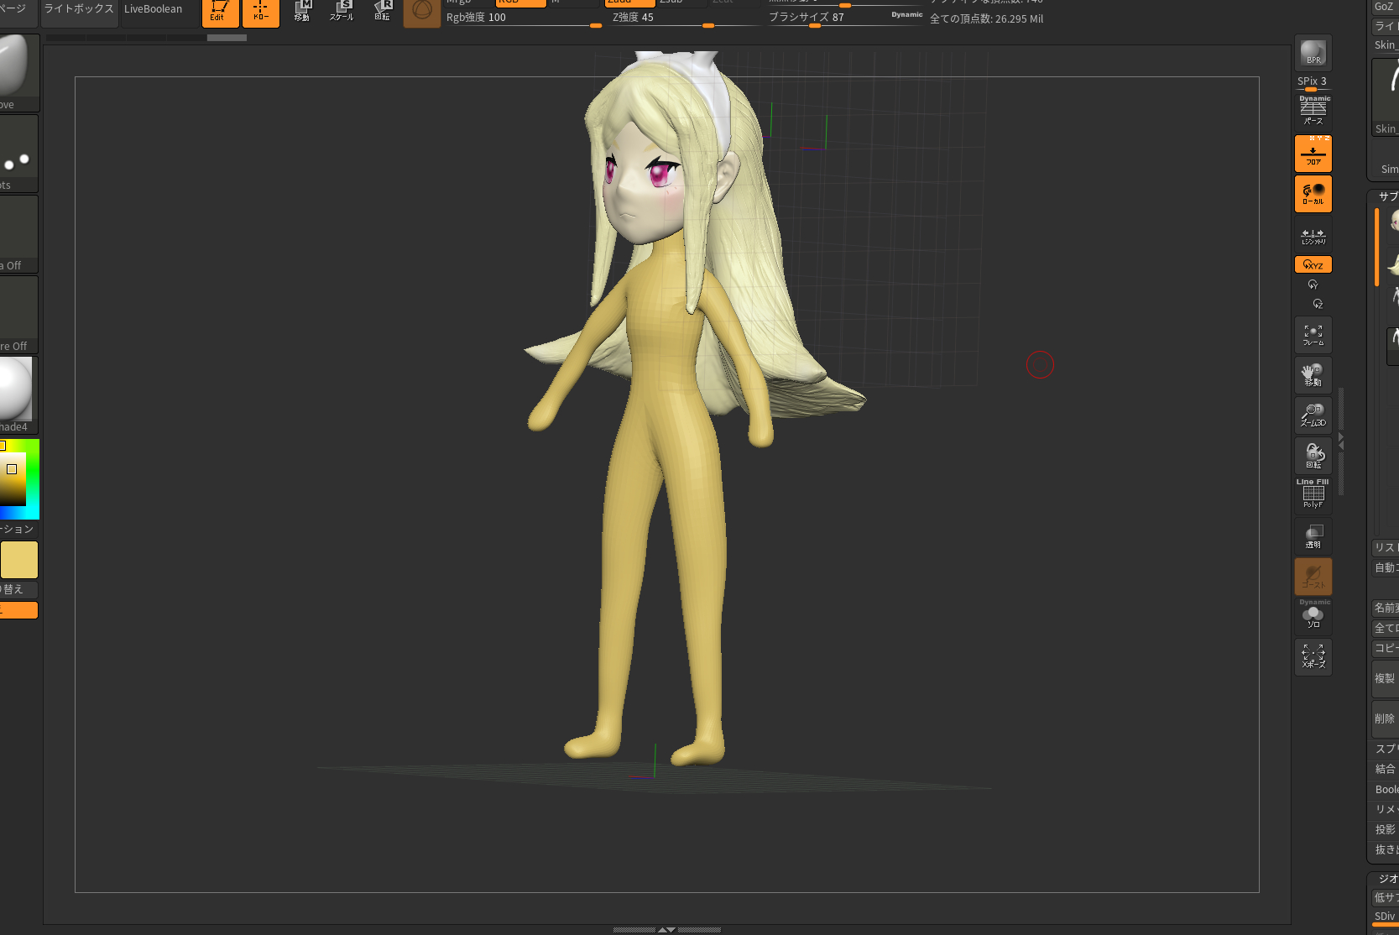The image size is (1399, 935).
Task: Select the head subtool thumbnail
Action: pyautogui.click(x=1394, y=222)
